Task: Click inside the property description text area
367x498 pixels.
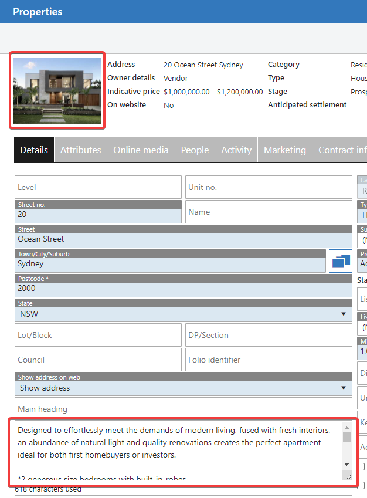Action: (176, 449)
